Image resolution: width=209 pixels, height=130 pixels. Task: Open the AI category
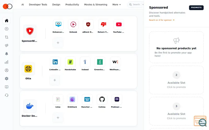(x=23, y=4)
